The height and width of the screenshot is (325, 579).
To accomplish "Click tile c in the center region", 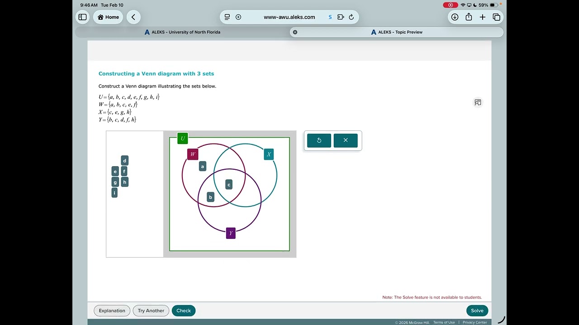I will pyautogui.click(x=229, y=185).
